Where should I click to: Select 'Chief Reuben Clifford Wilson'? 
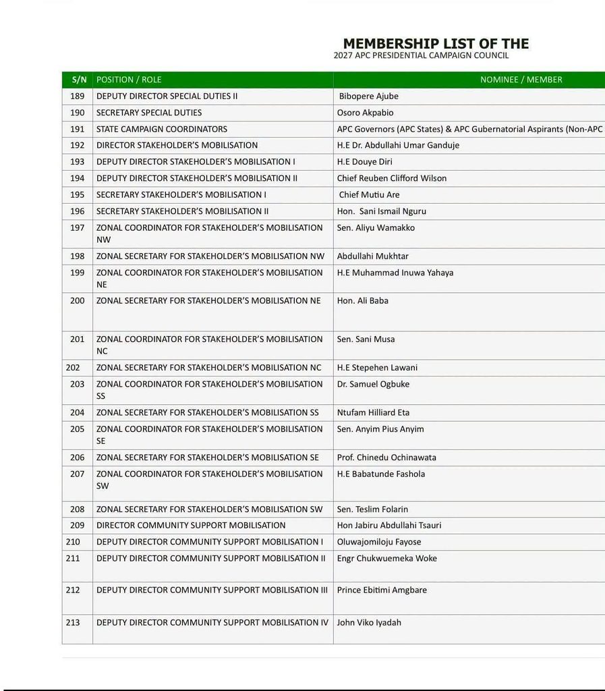click(391, 178)
